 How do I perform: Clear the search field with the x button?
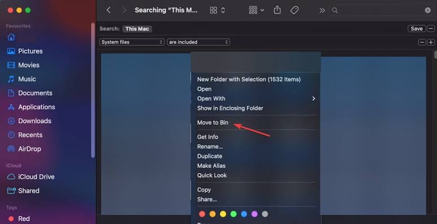coord(427,10)
